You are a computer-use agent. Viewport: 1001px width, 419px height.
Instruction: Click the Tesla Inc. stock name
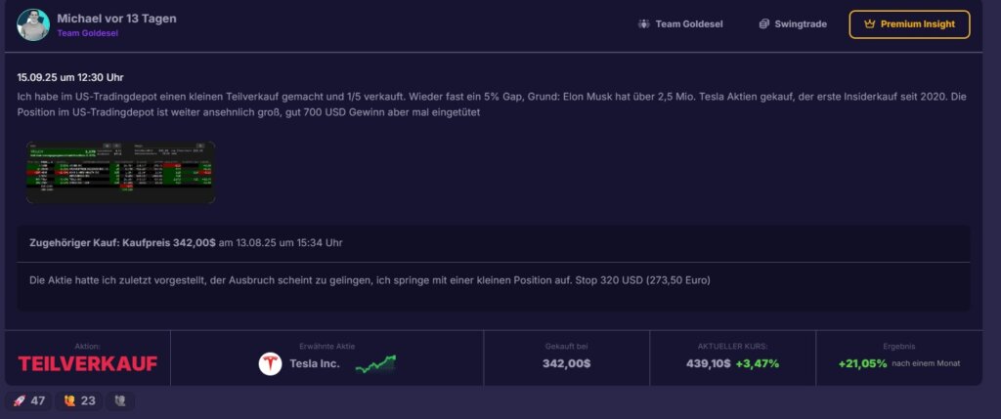(x=315, y=364)
